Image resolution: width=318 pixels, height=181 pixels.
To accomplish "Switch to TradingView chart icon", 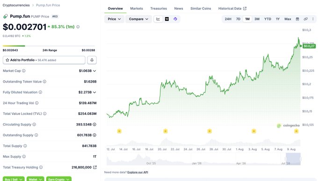I will (x=167, y=19).
